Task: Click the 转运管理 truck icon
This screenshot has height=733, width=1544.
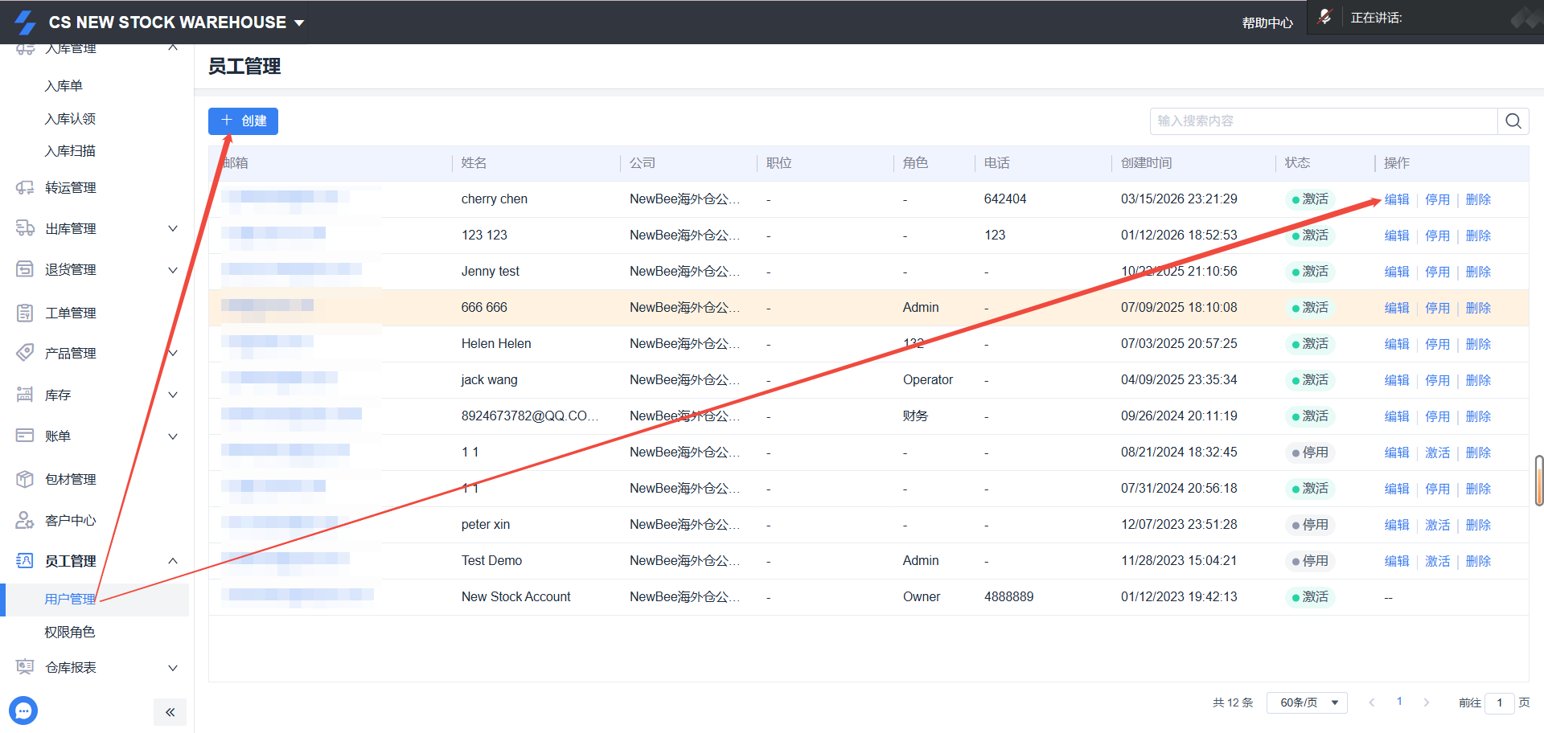Action: [x=25, y=188]
